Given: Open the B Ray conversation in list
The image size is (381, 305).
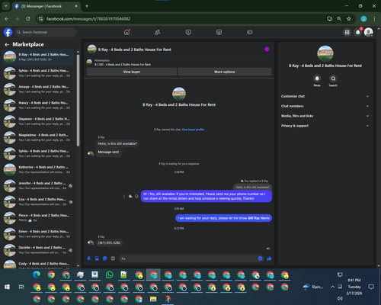Looking at the screenshot, I should click(x=38, y=57).
